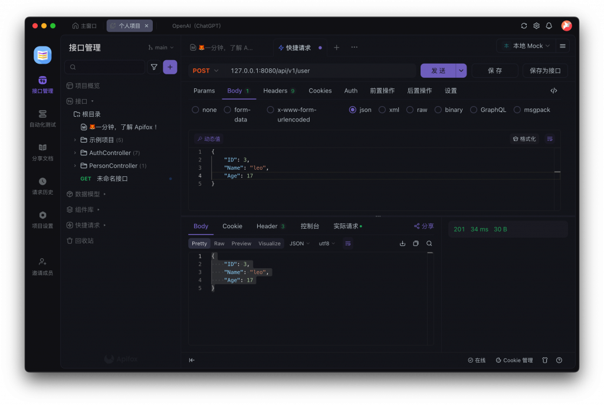
Task: Click the generate code icon
Action: point(553,91)
